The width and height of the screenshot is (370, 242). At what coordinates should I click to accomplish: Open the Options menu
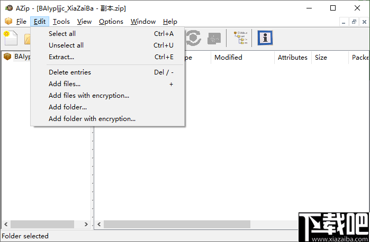point(111,22)
